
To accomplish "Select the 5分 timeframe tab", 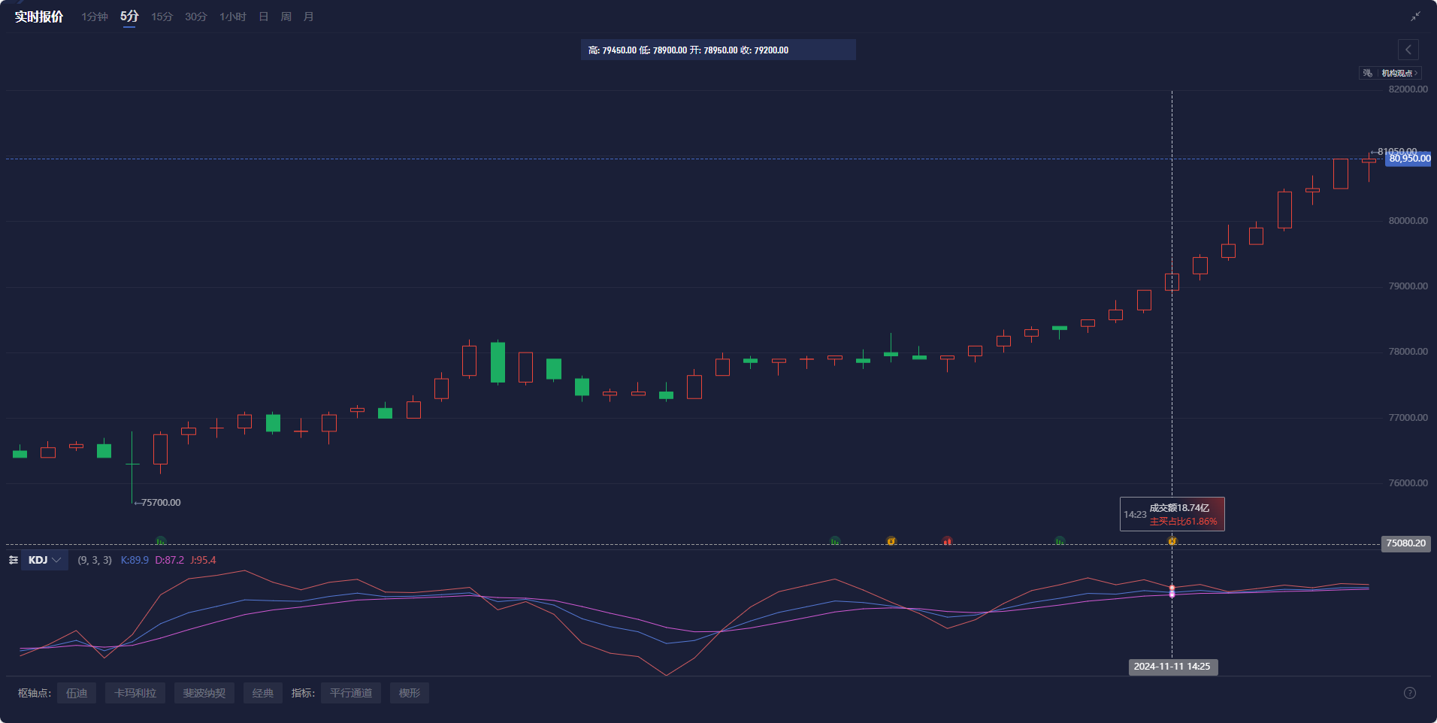I will coord(129,17).
